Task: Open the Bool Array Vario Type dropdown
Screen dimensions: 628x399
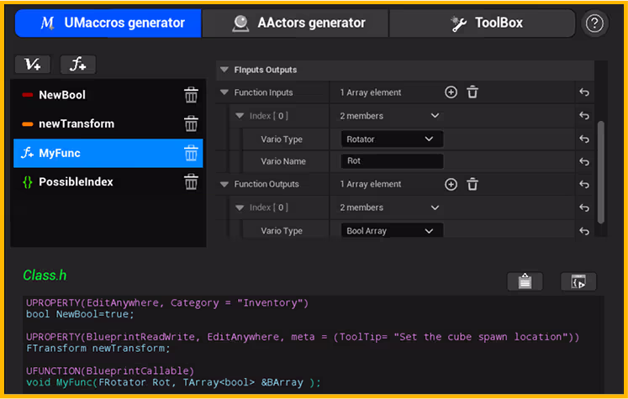Action: pyautogui.click(x=392, y=230)
